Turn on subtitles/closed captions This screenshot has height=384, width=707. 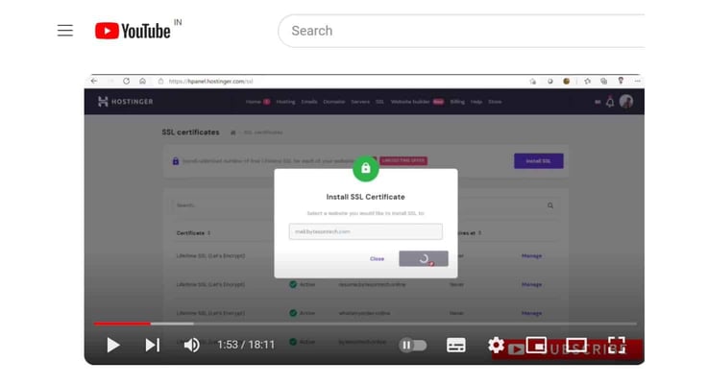(x=456, y=346)
